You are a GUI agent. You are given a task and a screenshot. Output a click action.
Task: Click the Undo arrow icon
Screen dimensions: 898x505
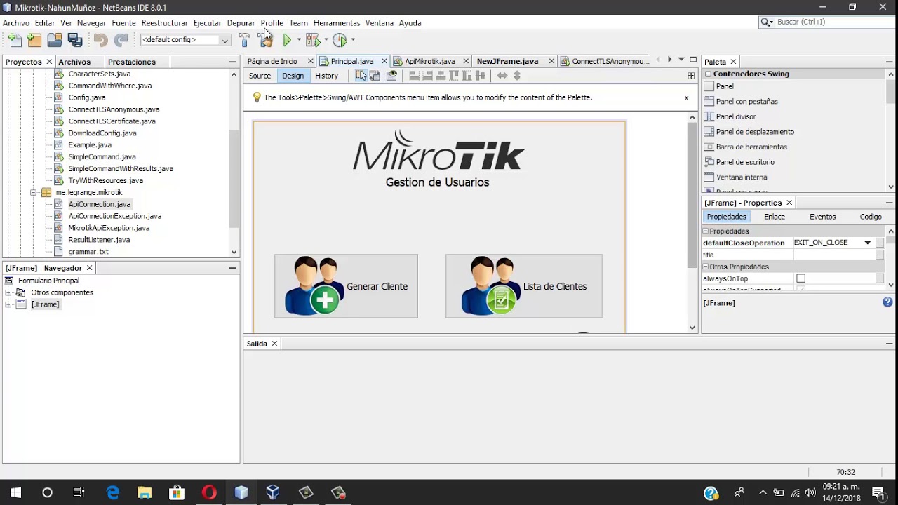(101, 40)
